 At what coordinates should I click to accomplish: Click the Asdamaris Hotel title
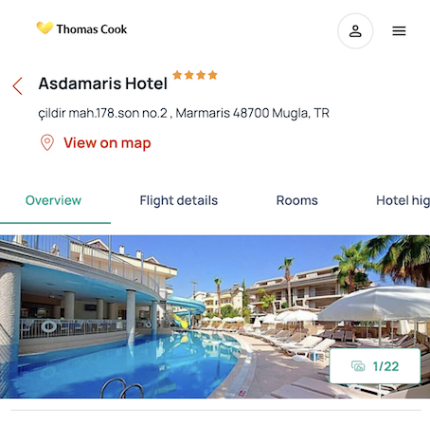[x=103, y=84]
